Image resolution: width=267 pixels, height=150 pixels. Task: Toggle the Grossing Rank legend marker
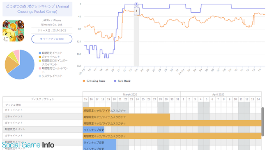(84, 81)
